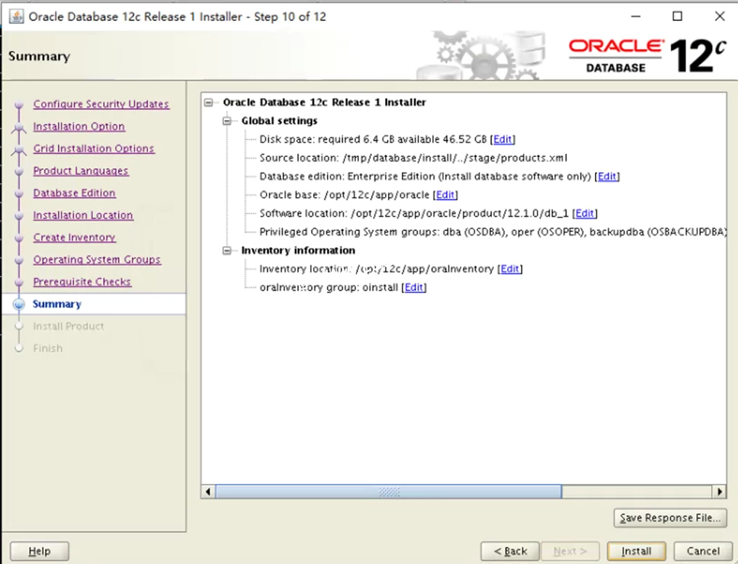The height and width of the screenshot is (564, 738).
Task: Click the Help button
Action: pyautogui.click(x=39, y=552)
